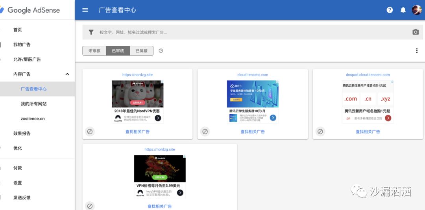This screenshot has height=210, width=425.
Task: Open dnspod.cloud.tencent.com link
Action: 368,74
